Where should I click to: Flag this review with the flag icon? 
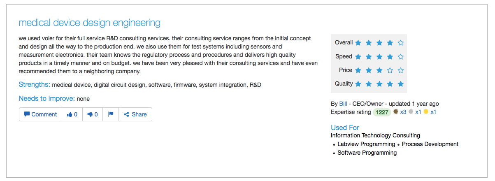pyautogui.click(x=111, y=114)
